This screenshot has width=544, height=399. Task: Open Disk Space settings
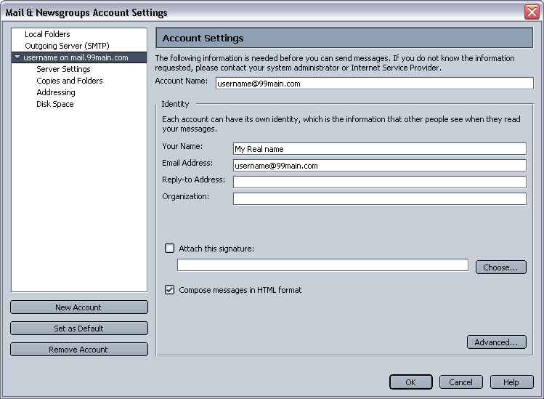coord(54,104)
